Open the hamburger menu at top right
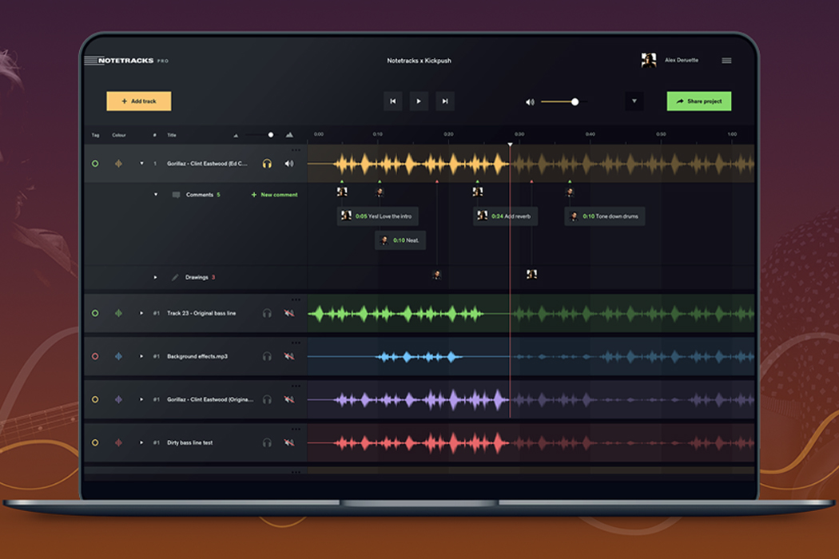Image resolution: width=839 pixels, height=559 pixels. (x=727, y=59)
